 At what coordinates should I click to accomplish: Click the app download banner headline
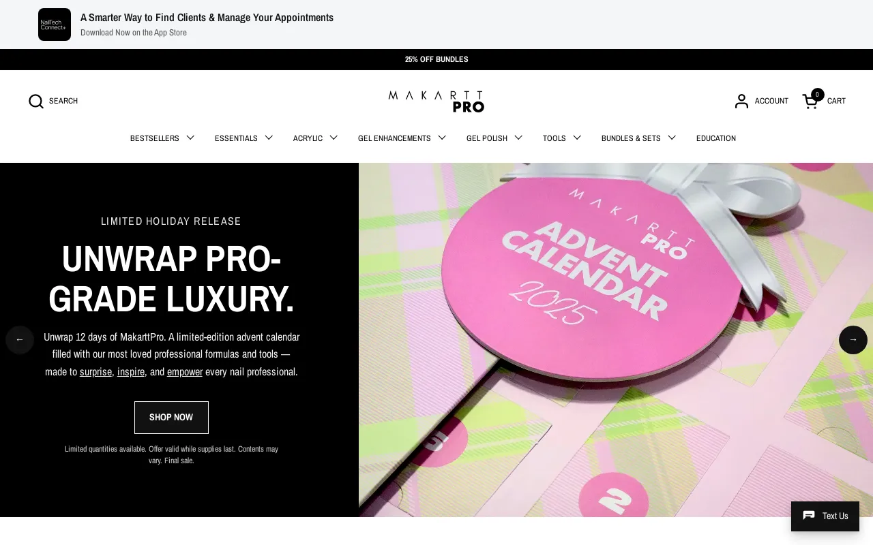pos(207,18)
